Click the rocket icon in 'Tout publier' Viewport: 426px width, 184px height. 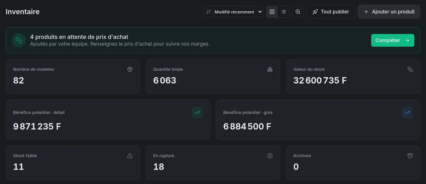point(315,12)
